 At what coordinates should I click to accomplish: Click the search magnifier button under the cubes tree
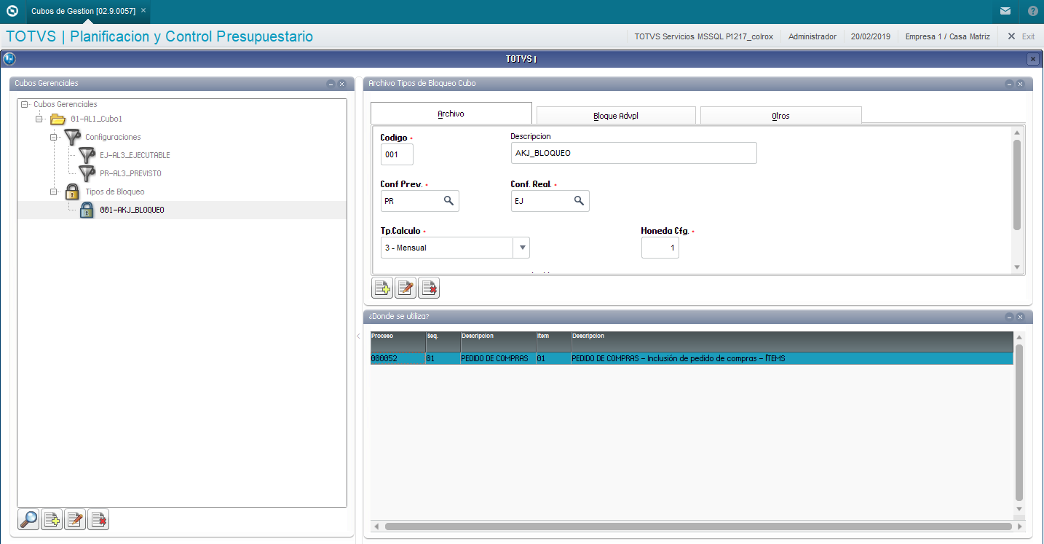(x=28, y=519)
